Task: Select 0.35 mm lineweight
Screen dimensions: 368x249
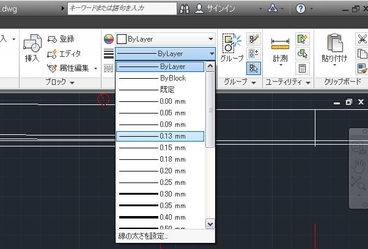Action: (x=160, y=206)
